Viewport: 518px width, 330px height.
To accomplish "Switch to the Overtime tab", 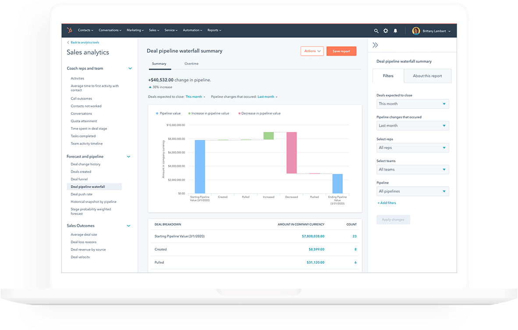I will click(191, 63).
